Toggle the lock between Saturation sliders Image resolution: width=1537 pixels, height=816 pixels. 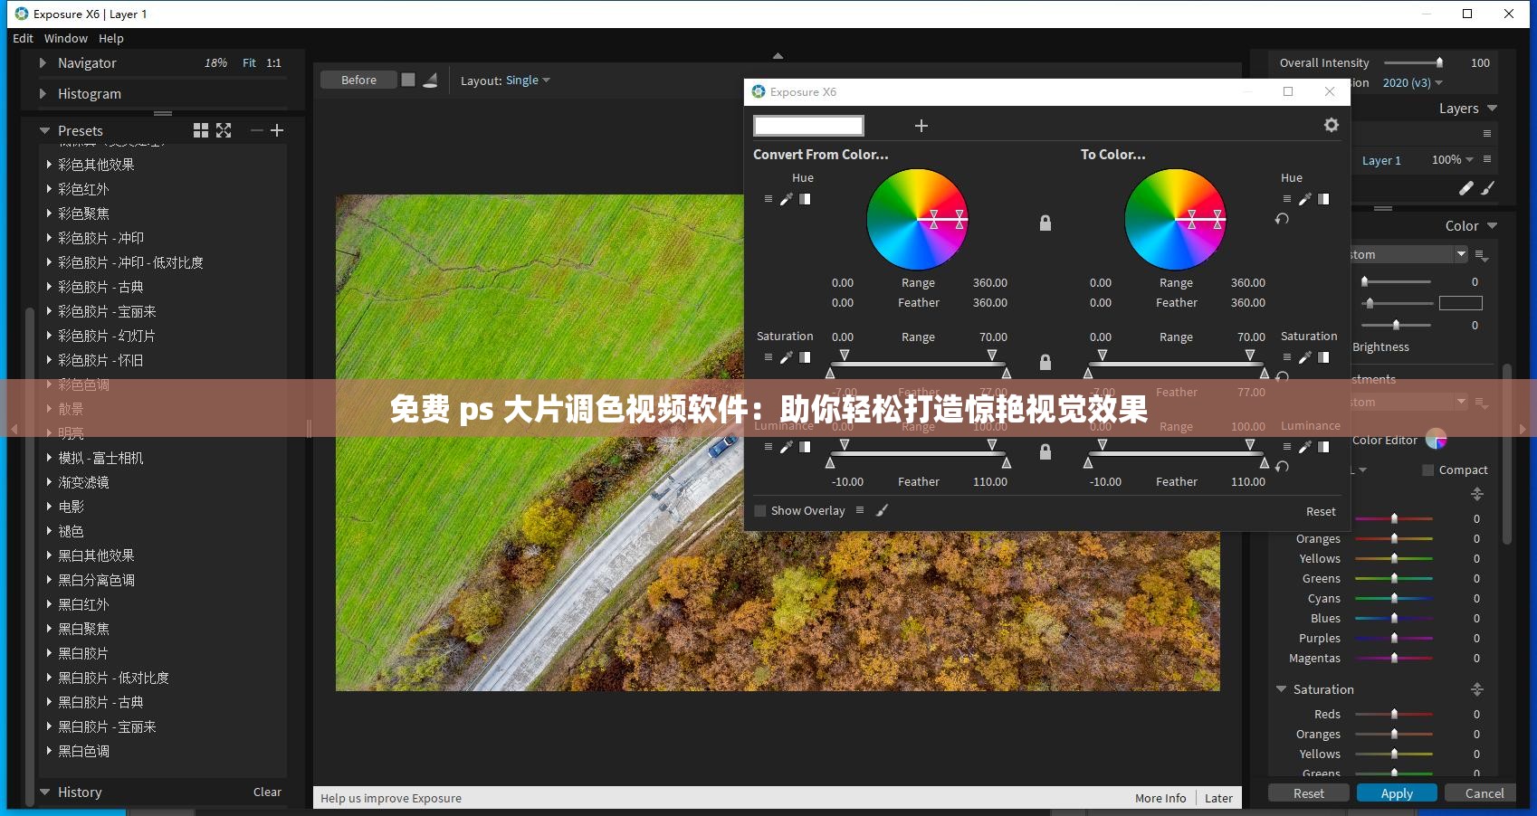click(1045, 362)
